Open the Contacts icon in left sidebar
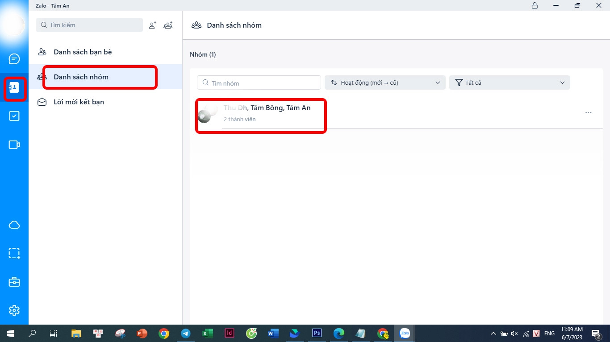610x342 pixels. (x=14, y=87)
